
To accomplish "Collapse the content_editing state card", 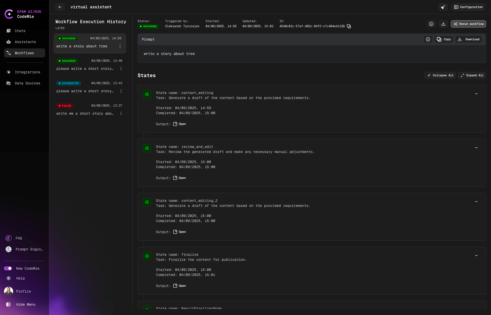I will [x=476, y=94].
